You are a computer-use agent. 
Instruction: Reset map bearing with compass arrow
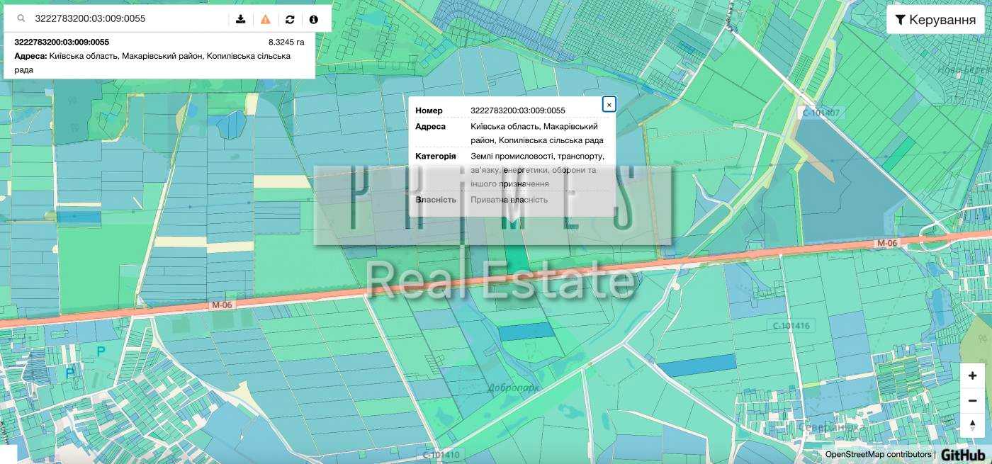pyautogui.click(x=972, y=424)
